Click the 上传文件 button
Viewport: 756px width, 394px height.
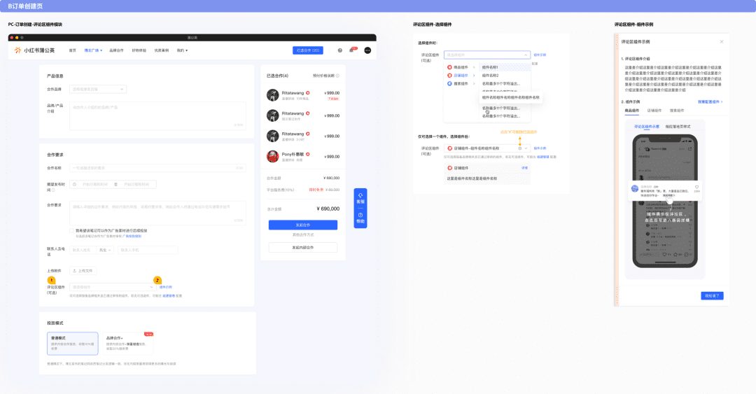[x=83, y=271]
